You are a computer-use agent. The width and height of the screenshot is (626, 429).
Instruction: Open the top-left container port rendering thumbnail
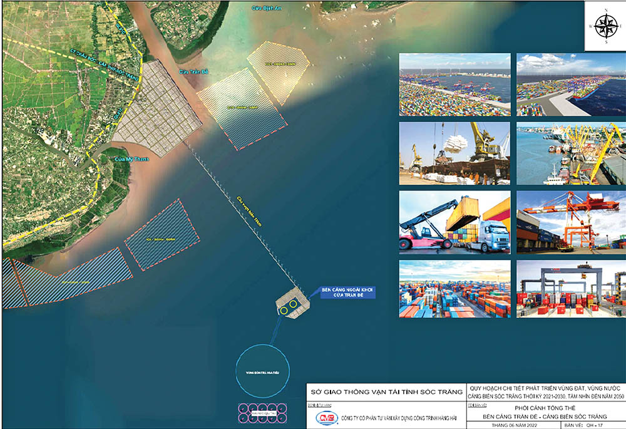click(x=454, y=85)
